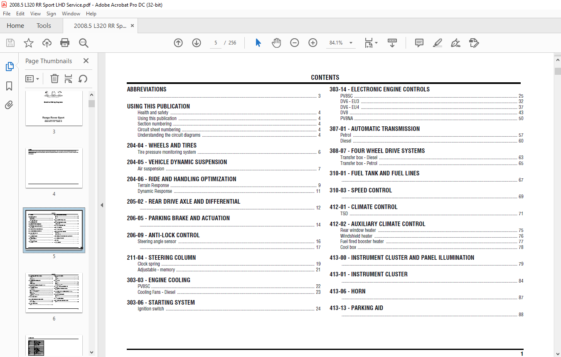This screenshot has height=357, width=561.
Task: Open the View menu
Action: (x=35, y=14)
